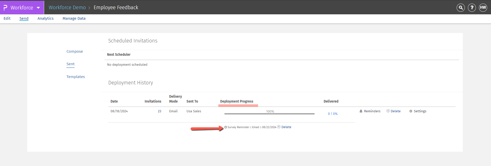Open the 23 invitations count link
Screen dimensions: 491x166
click(160, 111)
